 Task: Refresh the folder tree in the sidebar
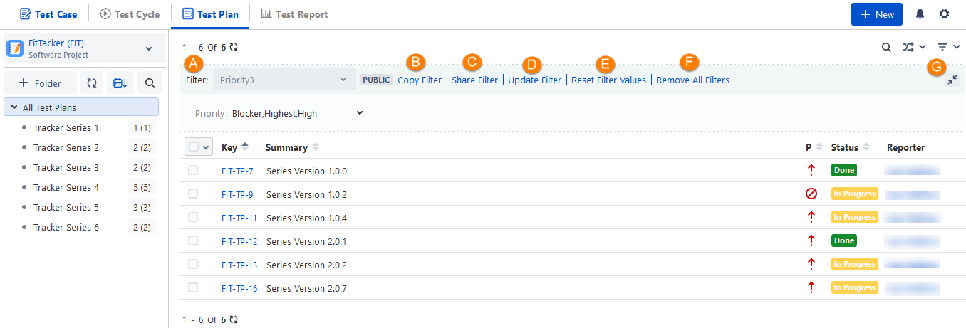point(92,83)
